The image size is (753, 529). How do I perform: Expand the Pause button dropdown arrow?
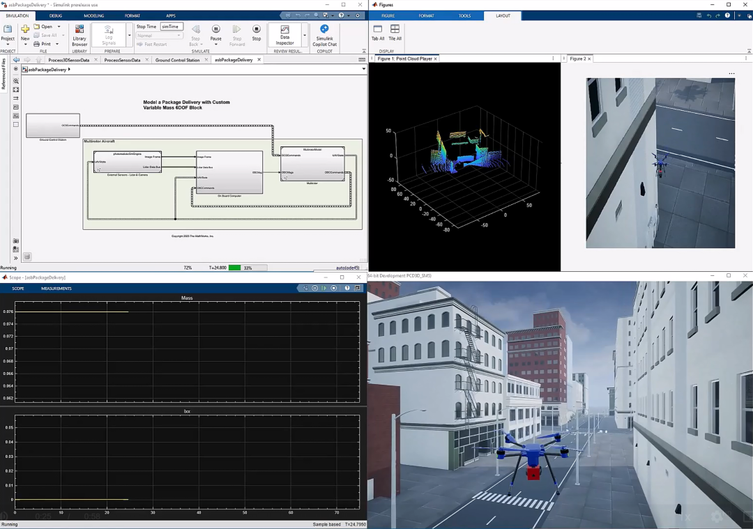click(x=215, y=44)
